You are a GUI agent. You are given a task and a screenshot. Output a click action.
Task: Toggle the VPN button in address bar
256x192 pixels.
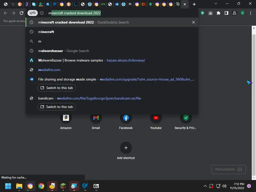pos(32,13)
